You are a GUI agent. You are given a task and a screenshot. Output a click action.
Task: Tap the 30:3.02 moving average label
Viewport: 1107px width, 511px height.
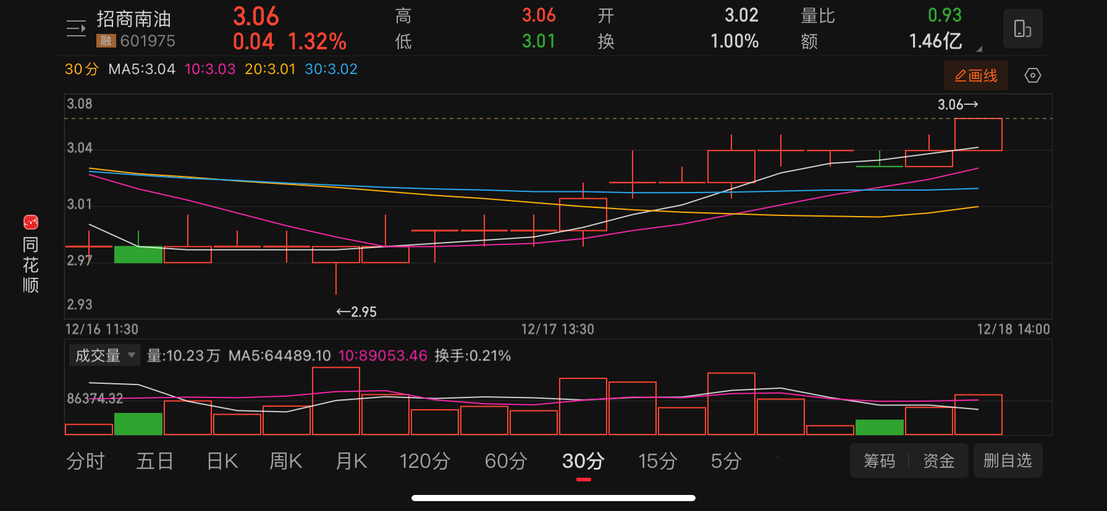[x=331, y=69]
